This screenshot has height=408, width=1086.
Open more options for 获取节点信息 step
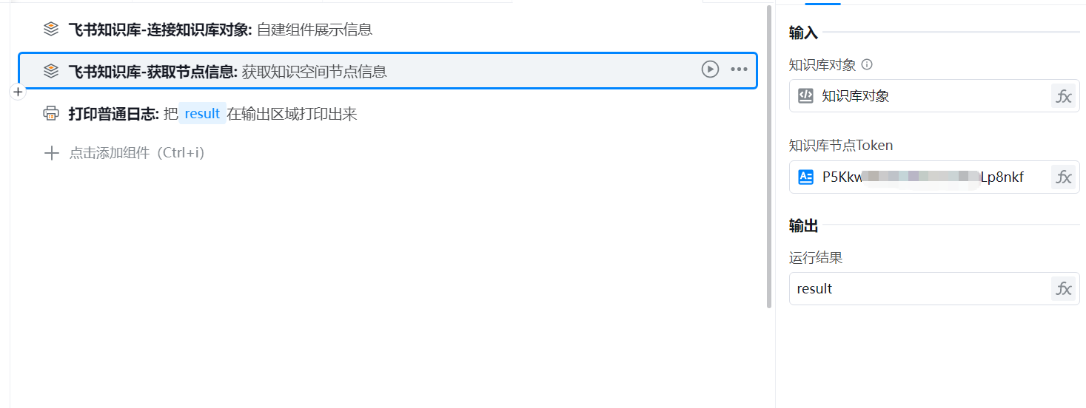(x=739, y=69)
